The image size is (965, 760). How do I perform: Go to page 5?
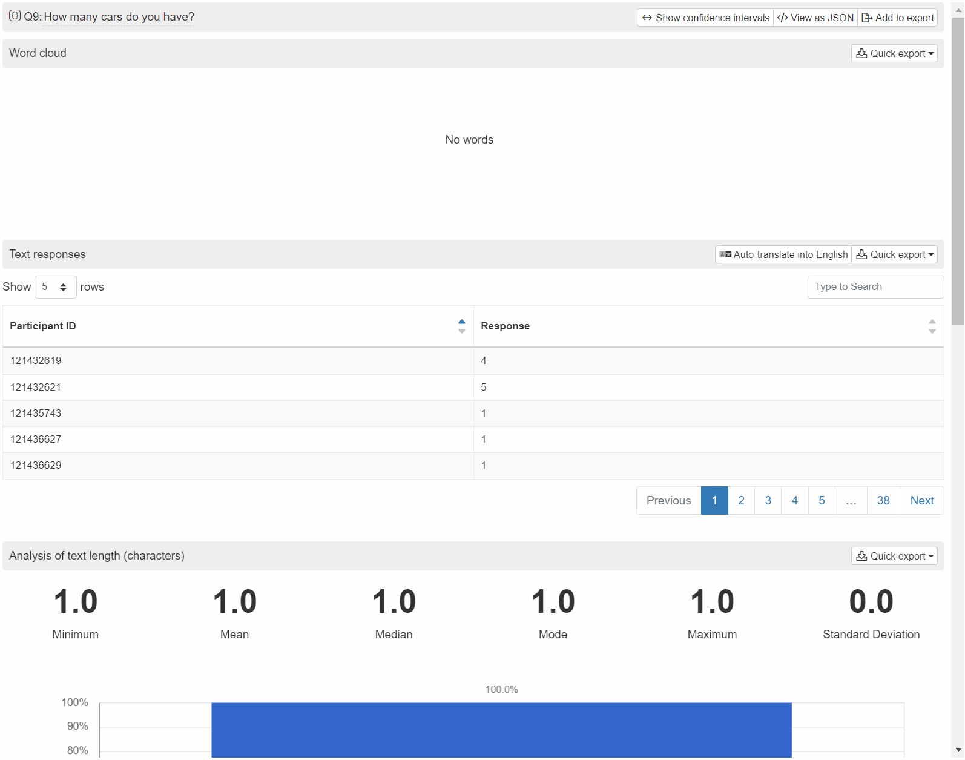click(x=822, y=501)
